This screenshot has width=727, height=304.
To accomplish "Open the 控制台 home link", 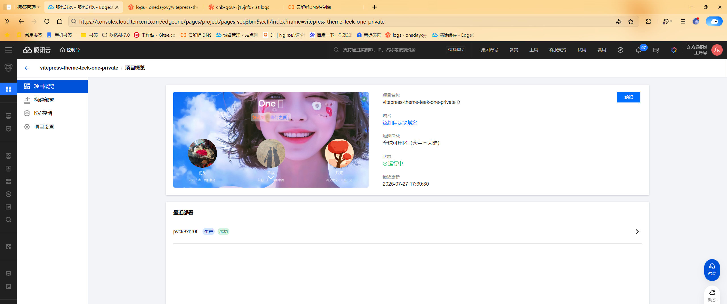I will 70,50.
